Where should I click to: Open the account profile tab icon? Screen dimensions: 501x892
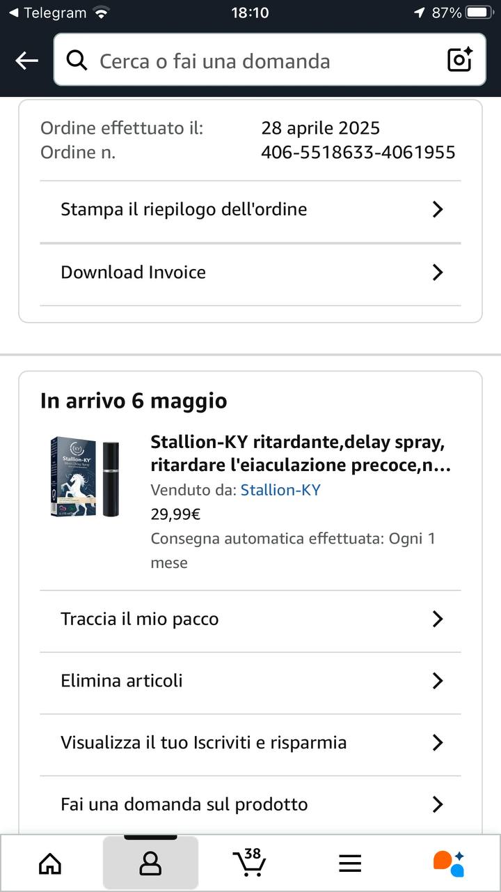point(150,863)
